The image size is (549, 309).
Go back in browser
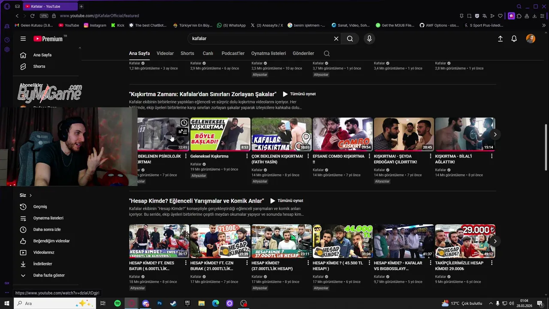point(17,16)
